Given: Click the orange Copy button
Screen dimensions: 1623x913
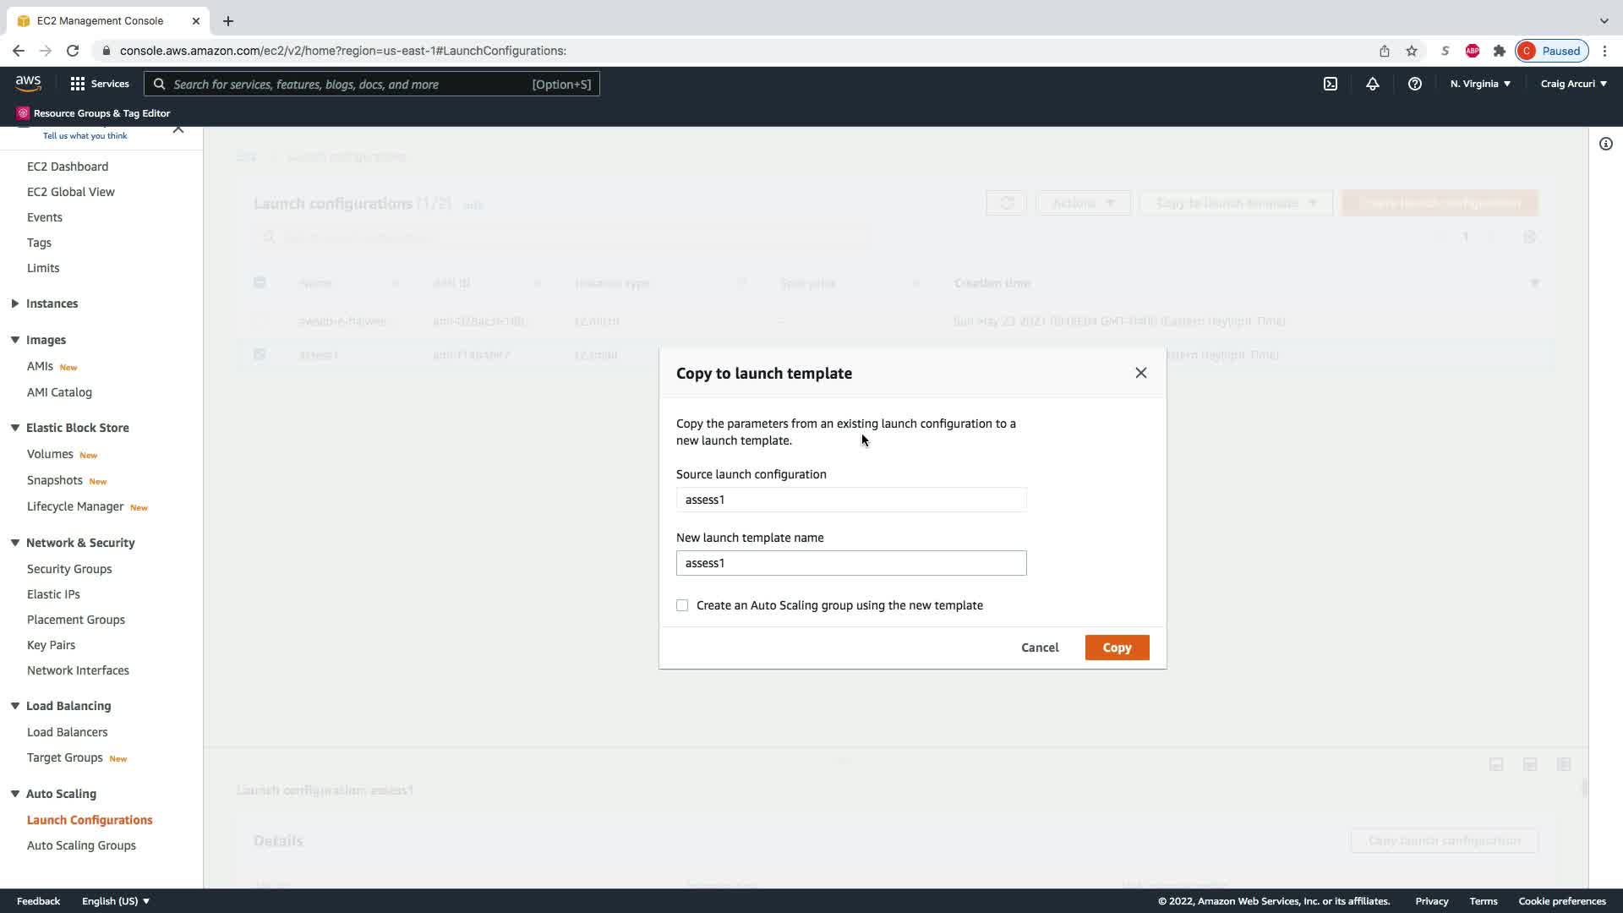Looking at the screenshot, I should [x=1117, y=648].
